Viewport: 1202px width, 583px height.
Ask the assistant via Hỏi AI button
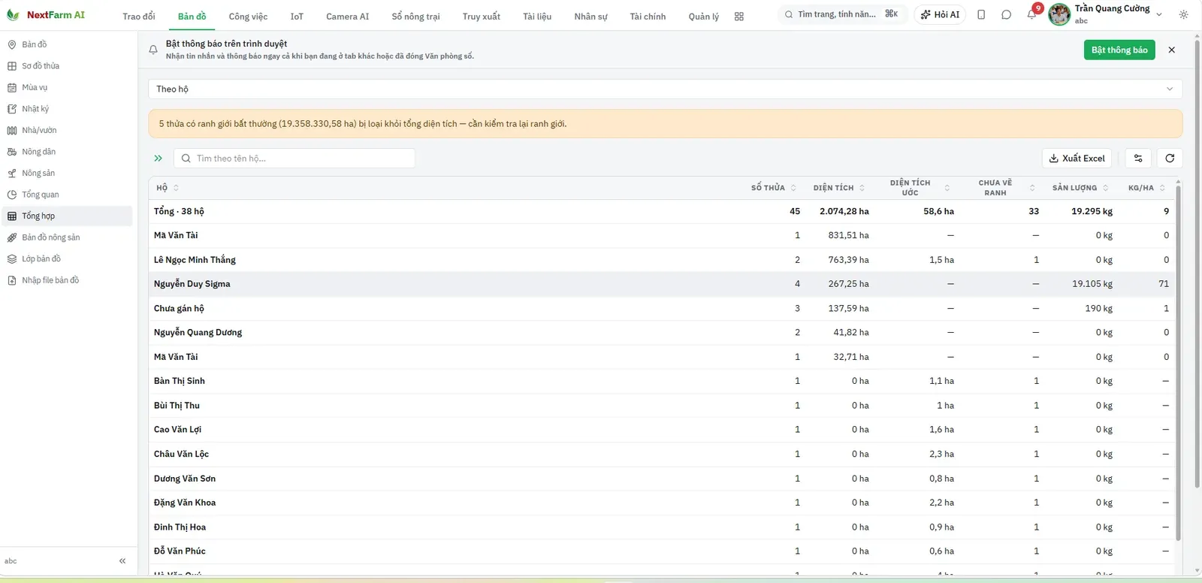[x=940, y=15]
